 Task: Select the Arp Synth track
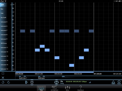(x=3, y=17)
